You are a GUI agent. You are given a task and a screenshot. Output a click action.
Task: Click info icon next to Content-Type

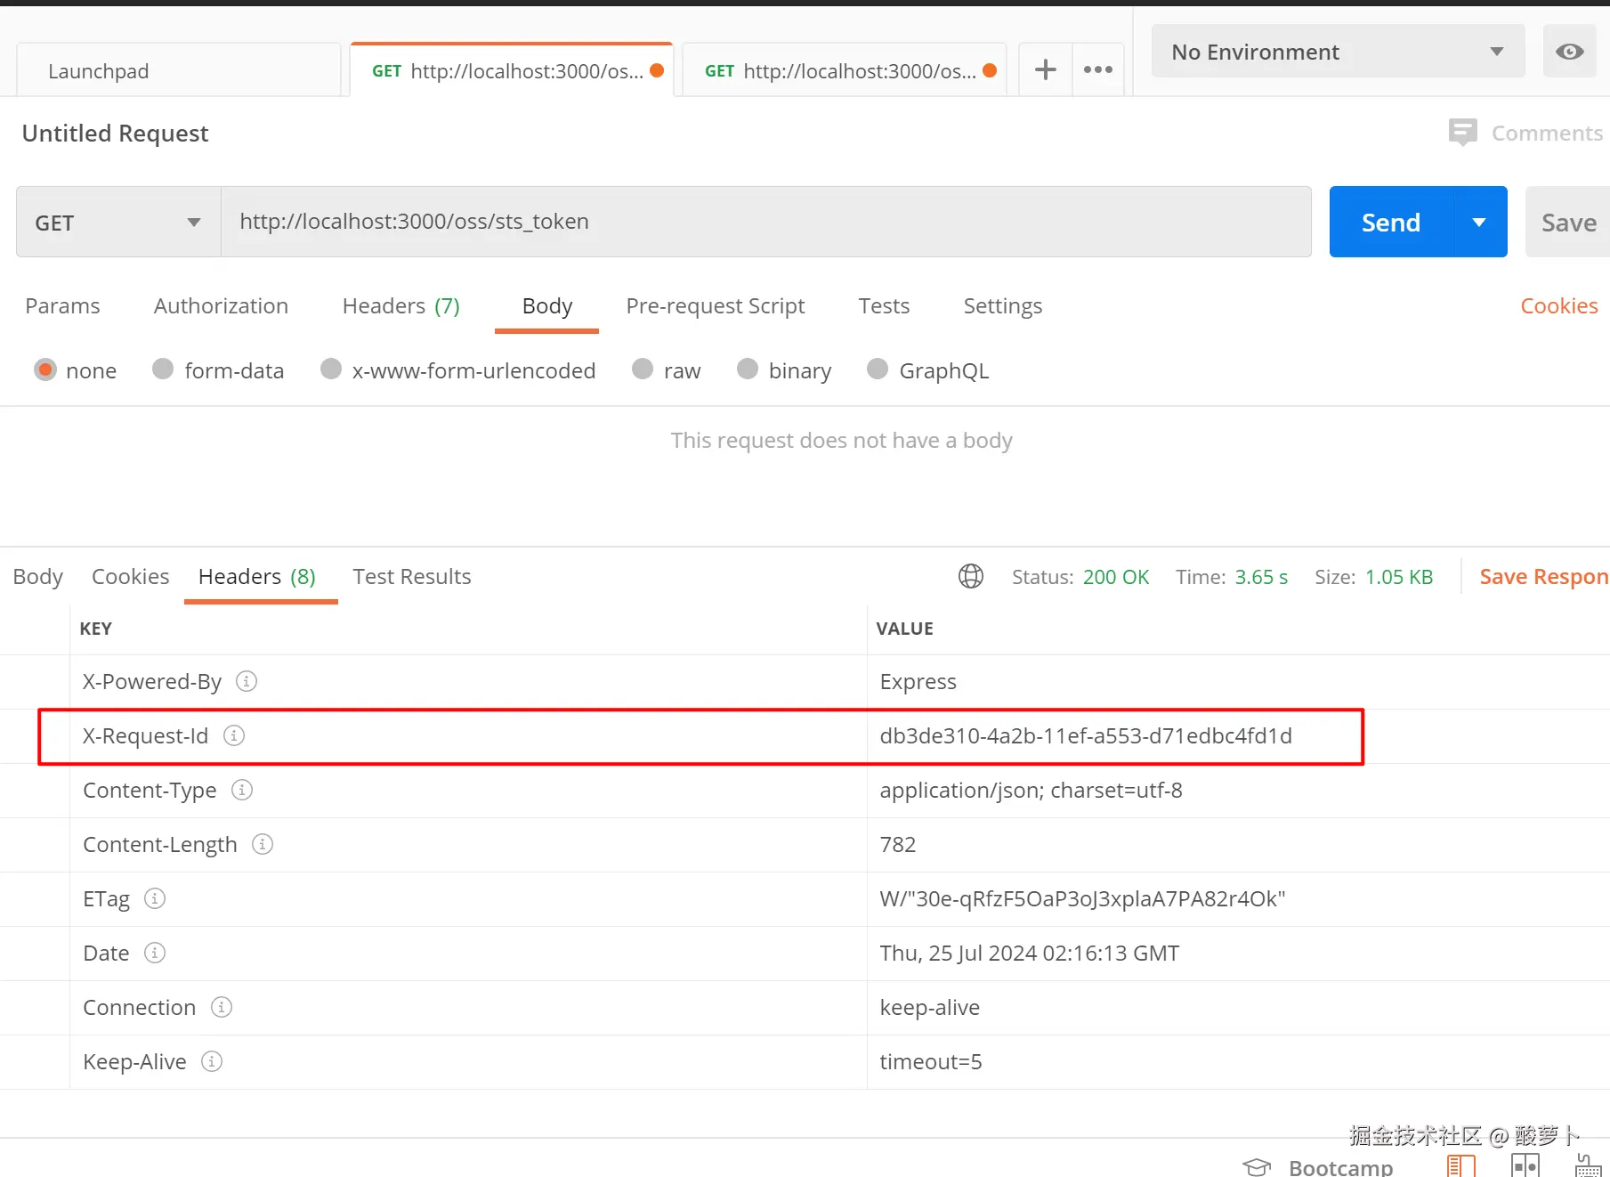coord(242,790)
